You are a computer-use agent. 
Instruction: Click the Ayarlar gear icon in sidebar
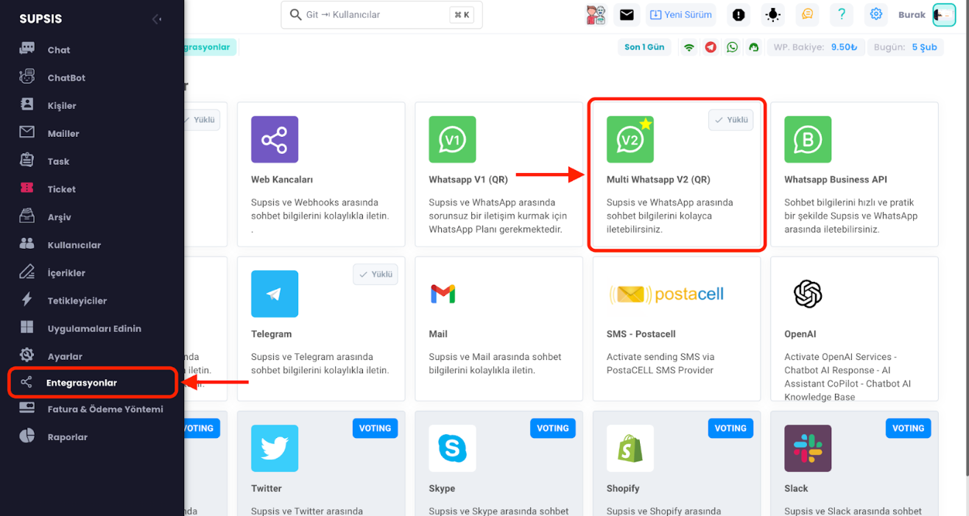point(27,355)
